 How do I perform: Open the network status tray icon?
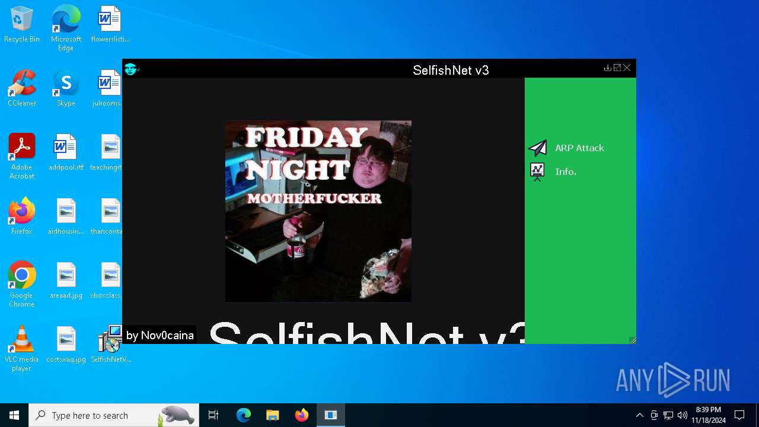(x=668, y=415)
